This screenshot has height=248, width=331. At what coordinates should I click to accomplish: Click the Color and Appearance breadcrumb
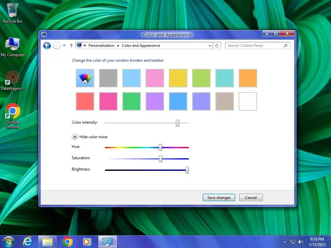141,46
